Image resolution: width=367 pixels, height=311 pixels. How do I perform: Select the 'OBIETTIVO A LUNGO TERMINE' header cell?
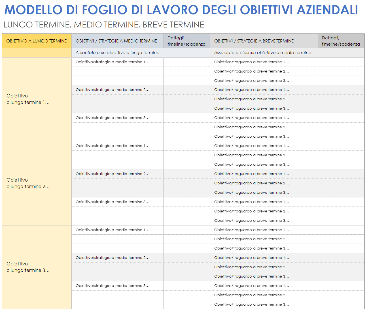coord(37,41)
